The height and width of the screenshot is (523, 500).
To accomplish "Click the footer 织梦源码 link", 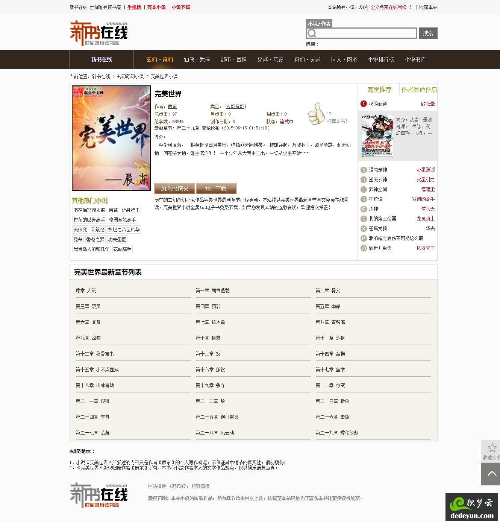I will click(179, 486).
